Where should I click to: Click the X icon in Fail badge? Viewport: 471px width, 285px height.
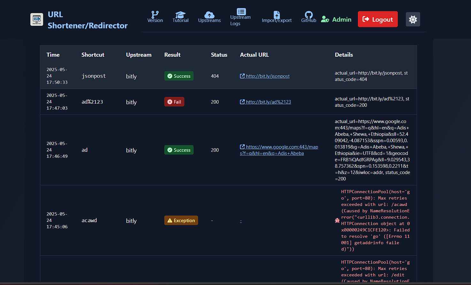click(170, 102)
